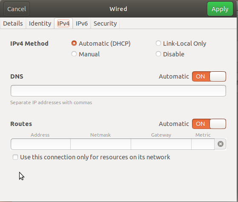Click the route Gateway field
Viewport: 238px width, 202px height.
point(161,144)
